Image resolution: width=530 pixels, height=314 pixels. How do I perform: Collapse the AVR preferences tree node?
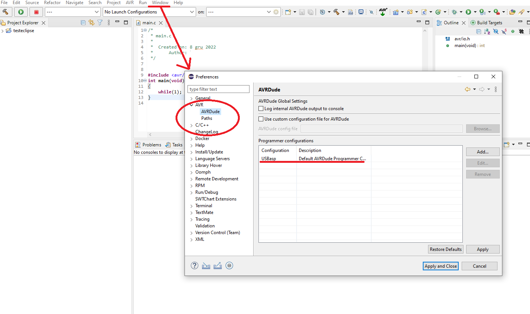(x=192, y=105)
